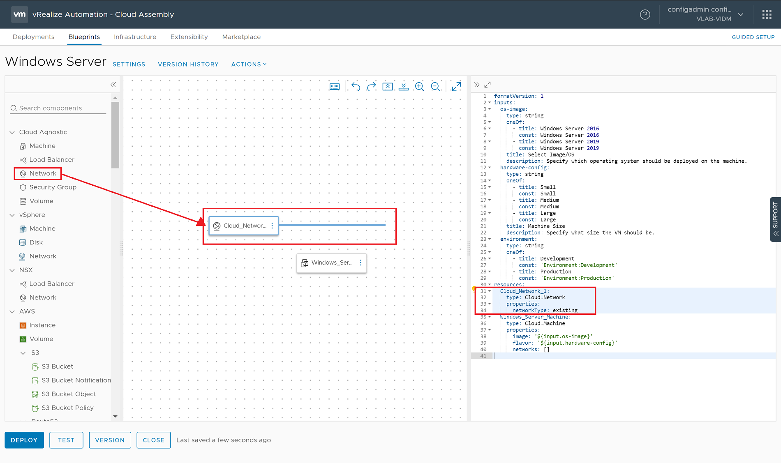
Task: Collapse the S3 component category
Action: pyautogui.click(x=23, y=352)
